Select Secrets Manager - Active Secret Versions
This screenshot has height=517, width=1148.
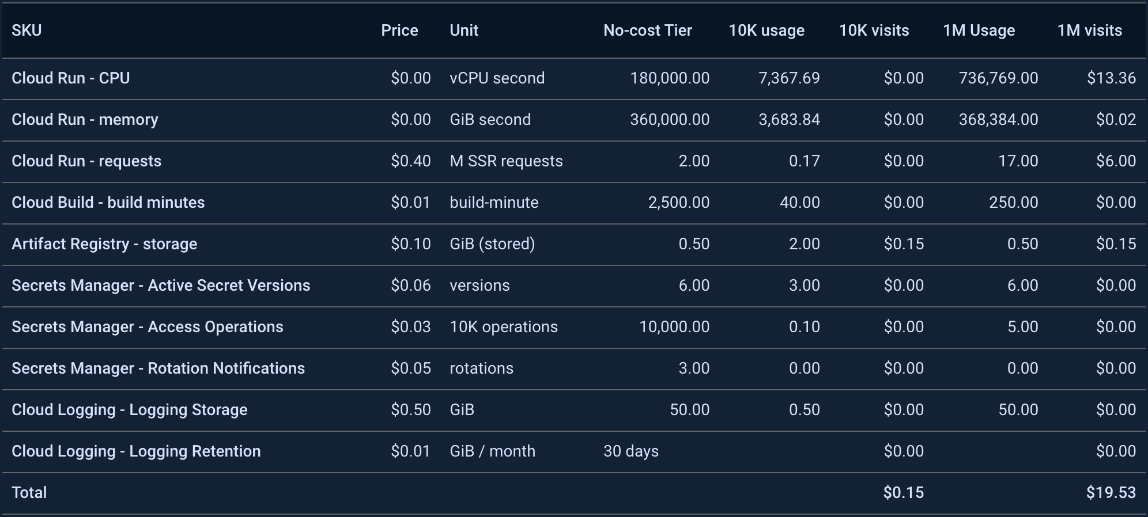161,286
